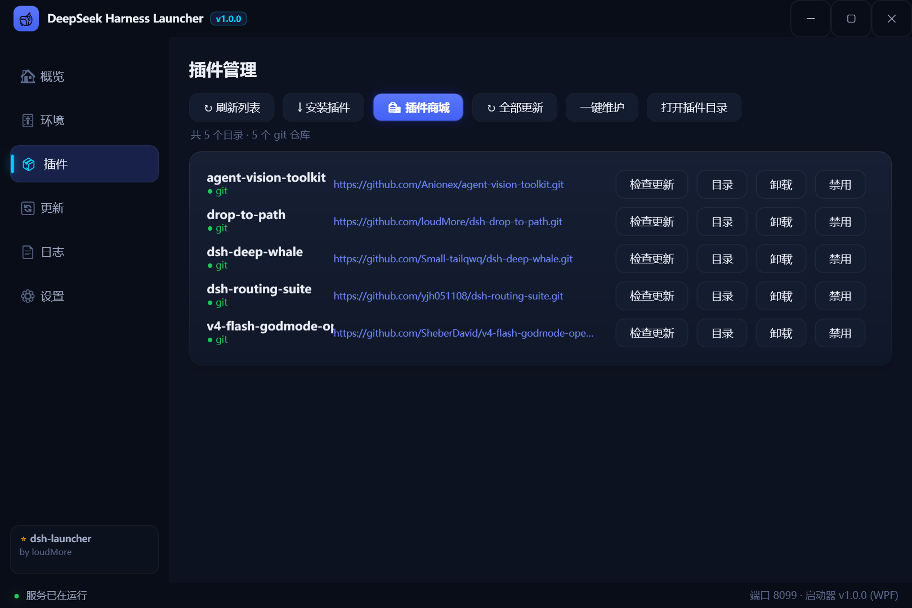The width and height of the screenshot is (912, 608).
Task: Select the dsh-routing-suite plugin name
Action: click(259, 289)
